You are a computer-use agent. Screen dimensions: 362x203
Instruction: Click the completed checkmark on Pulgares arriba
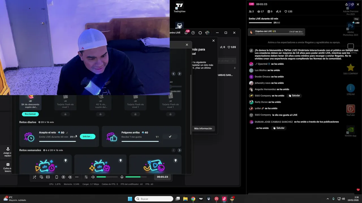(170, 136)
